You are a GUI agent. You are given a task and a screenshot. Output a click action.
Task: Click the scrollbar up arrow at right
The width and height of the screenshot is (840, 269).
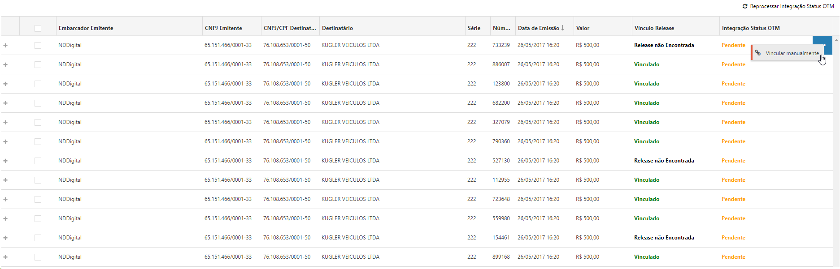coord(836,40)
